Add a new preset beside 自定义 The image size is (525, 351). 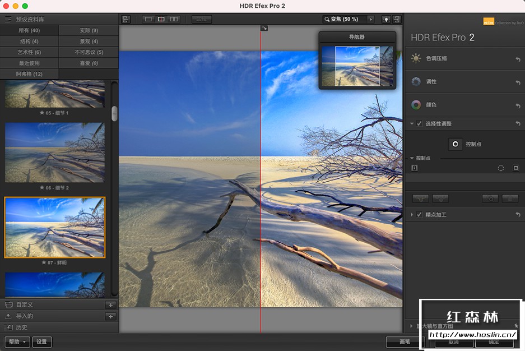click(x=110, y=304)
